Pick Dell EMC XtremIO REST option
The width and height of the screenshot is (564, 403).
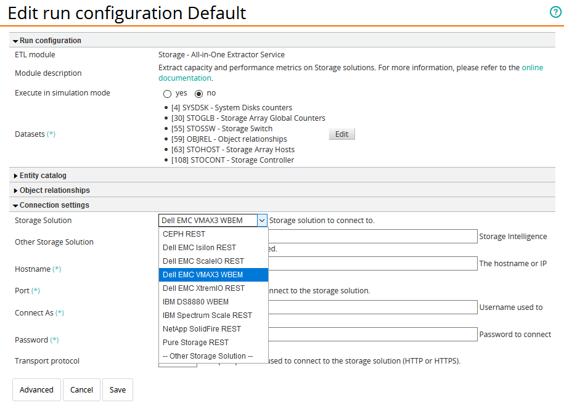coord(203,288)
